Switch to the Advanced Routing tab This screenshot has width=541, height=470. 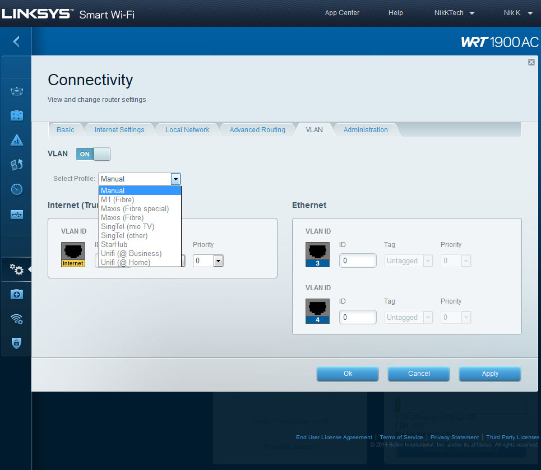[257, 129]
